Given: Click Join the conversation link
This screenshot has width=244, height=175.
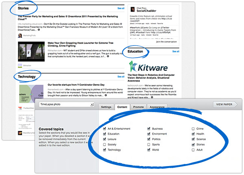Looking at the screenshot, I should click(166, 42).
